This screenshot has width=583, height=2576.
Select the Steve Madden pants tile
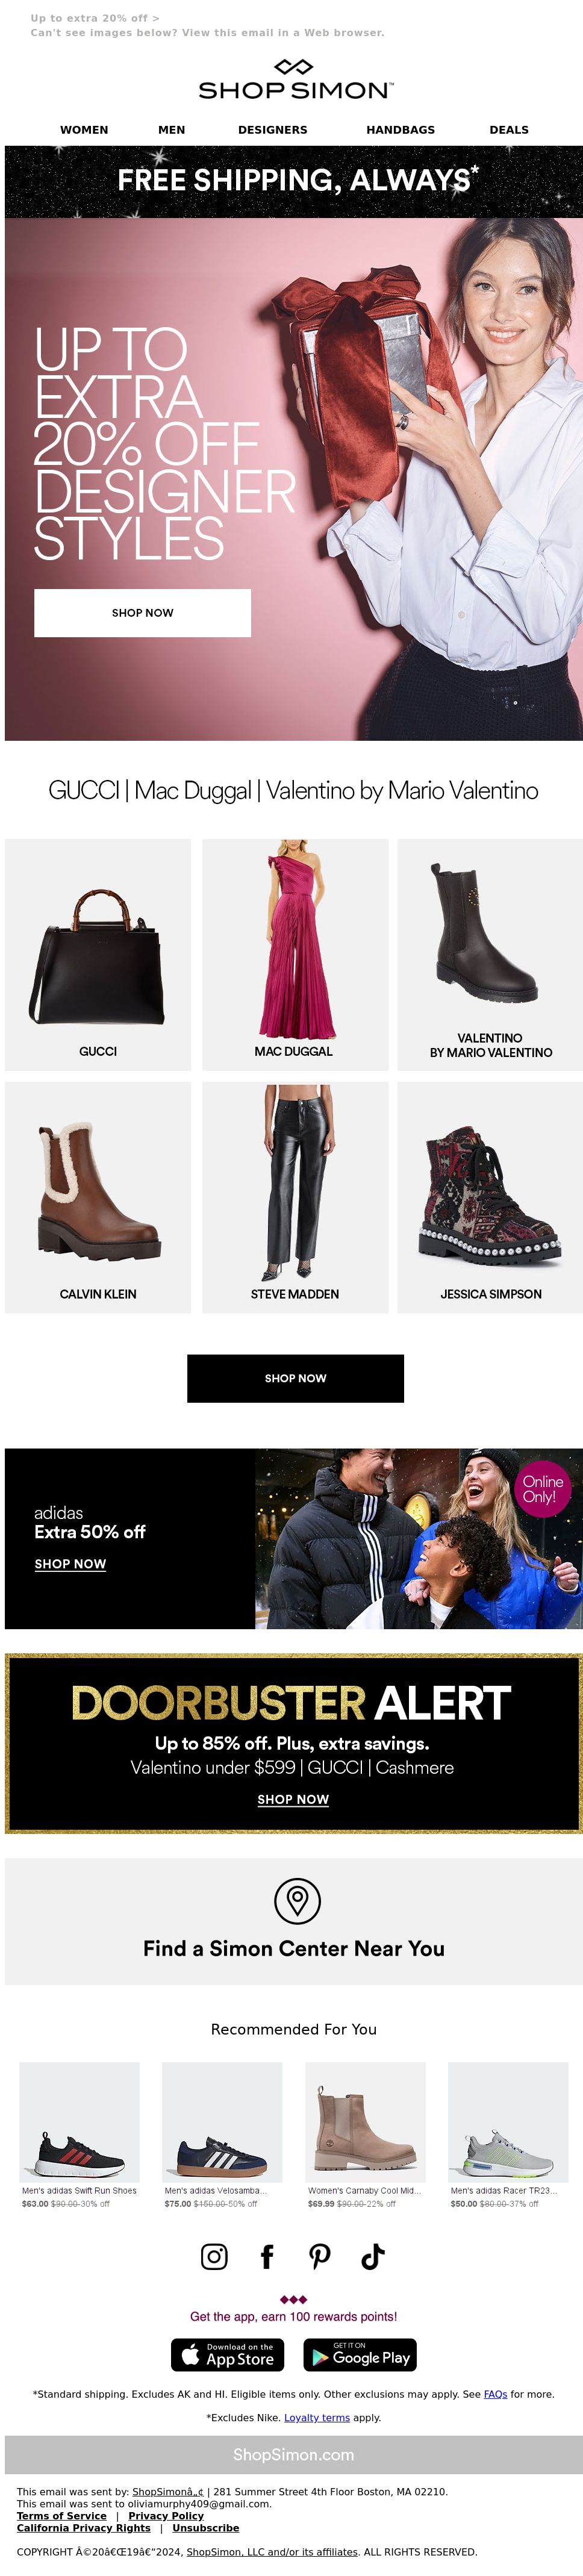[295, 1198]
